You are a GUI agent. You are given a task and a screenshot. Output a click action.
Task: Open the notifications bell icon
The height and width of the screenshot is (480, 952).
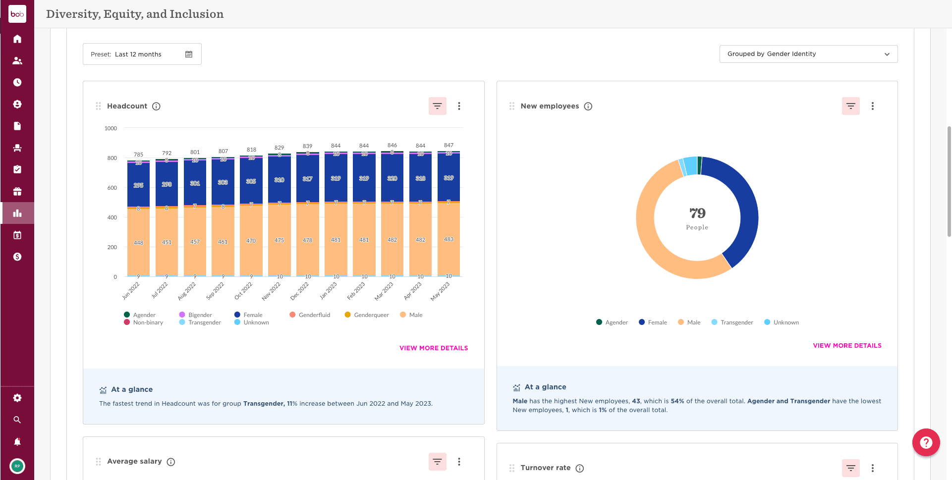(17, 441)
